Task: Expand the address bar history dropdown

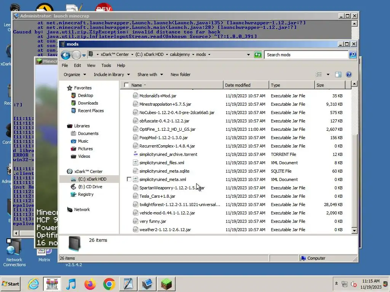Action: [x=248, y=55]
